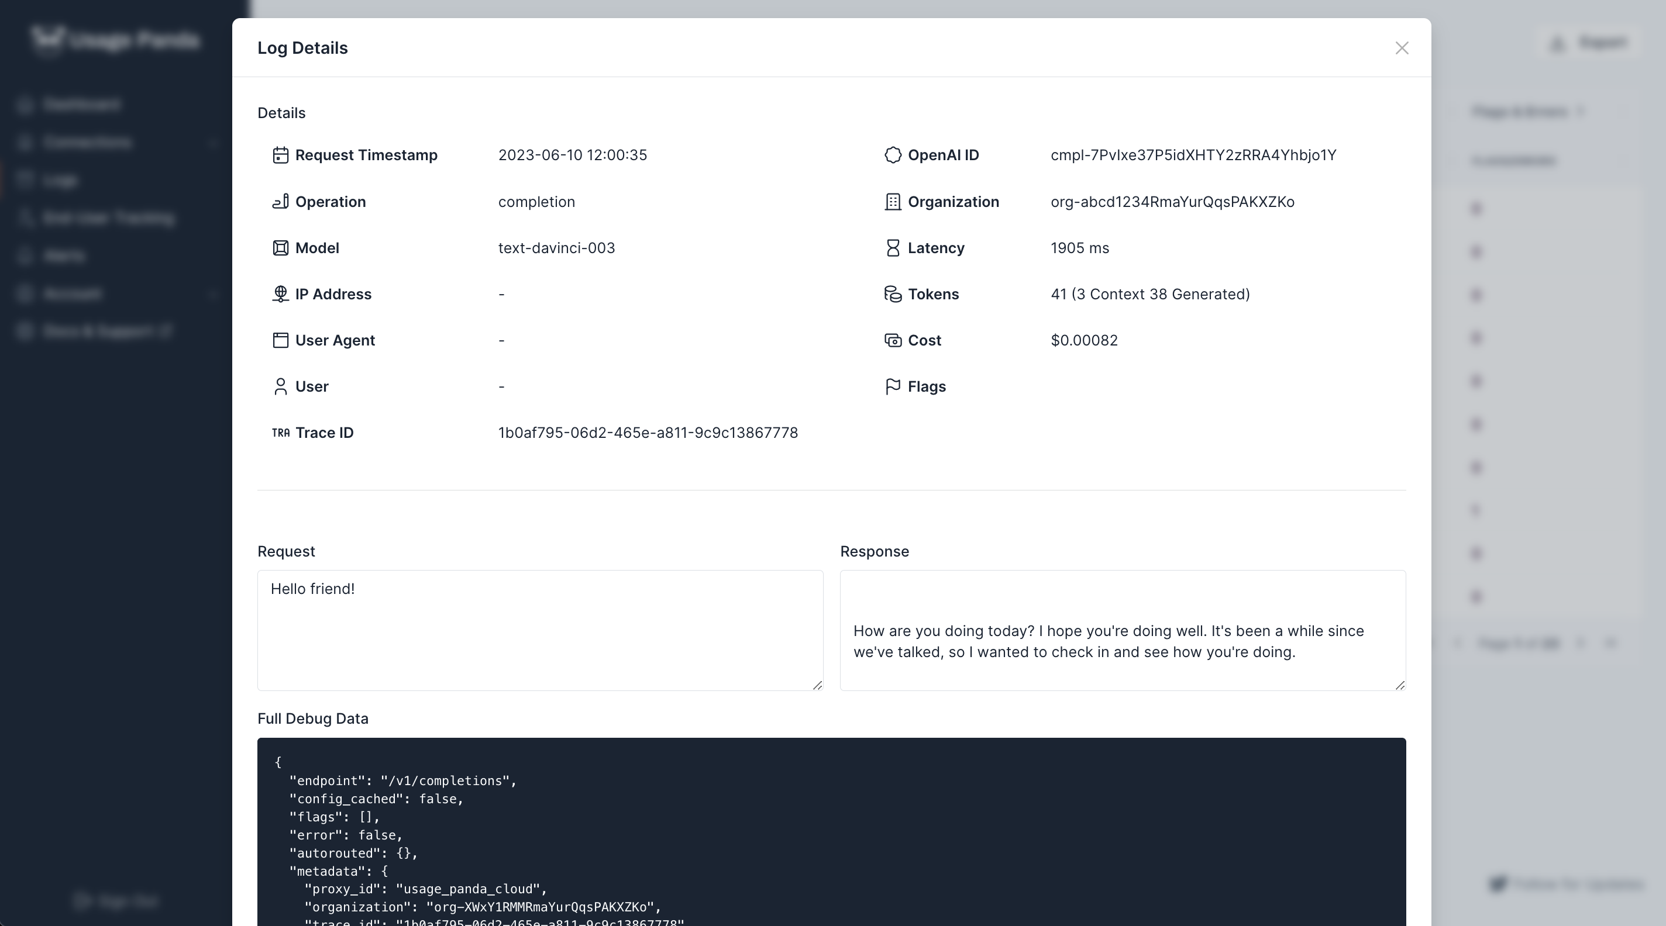Viewport: 1666px width, 926px height.
Task: Click the Organization building icon
Action: [893, 202]
